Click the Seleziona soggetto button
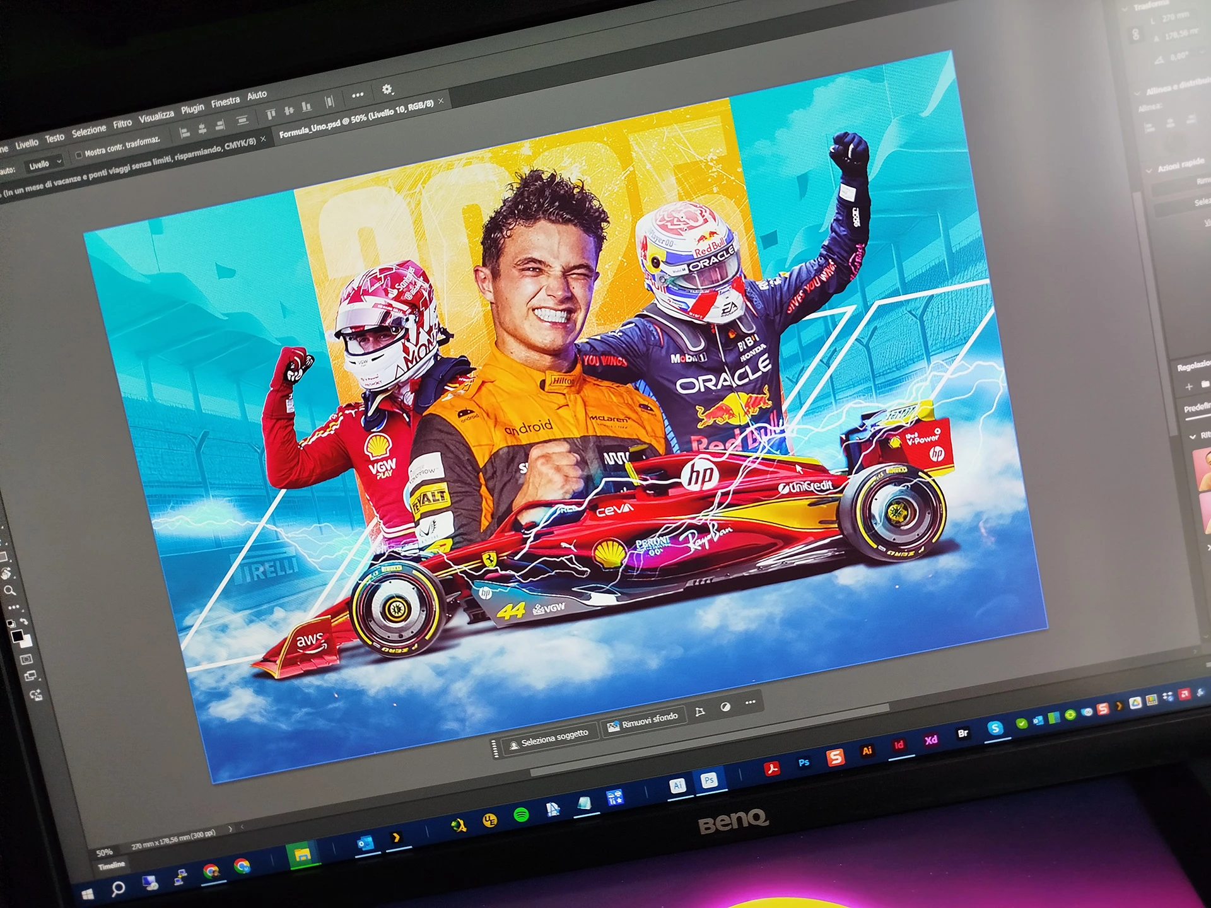This screenshot has width=1211, height=908. point(549,738)
